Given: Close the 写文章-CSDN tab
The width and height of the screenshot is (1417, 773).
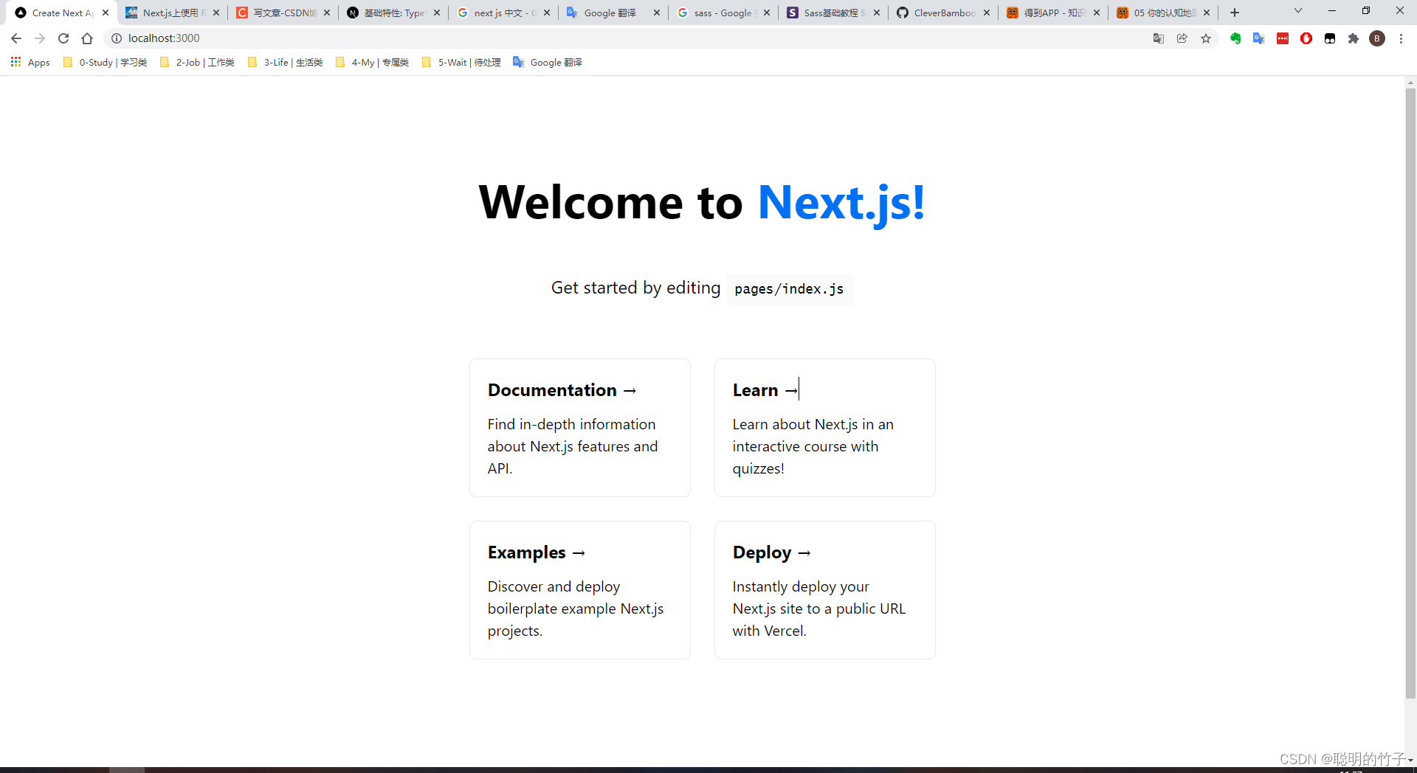Looking at the screenshot, I should [327, 13].
